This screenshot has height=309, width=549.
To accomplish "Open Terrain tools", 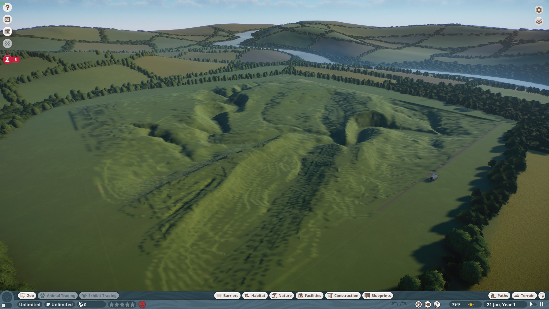I will point(524,296).
